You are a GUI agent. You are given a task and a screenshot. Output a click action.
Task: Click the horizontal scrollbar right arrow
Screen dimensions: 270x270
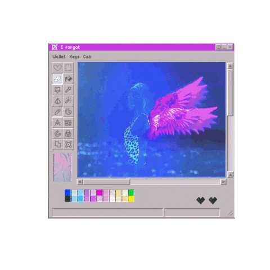(223, 182)
